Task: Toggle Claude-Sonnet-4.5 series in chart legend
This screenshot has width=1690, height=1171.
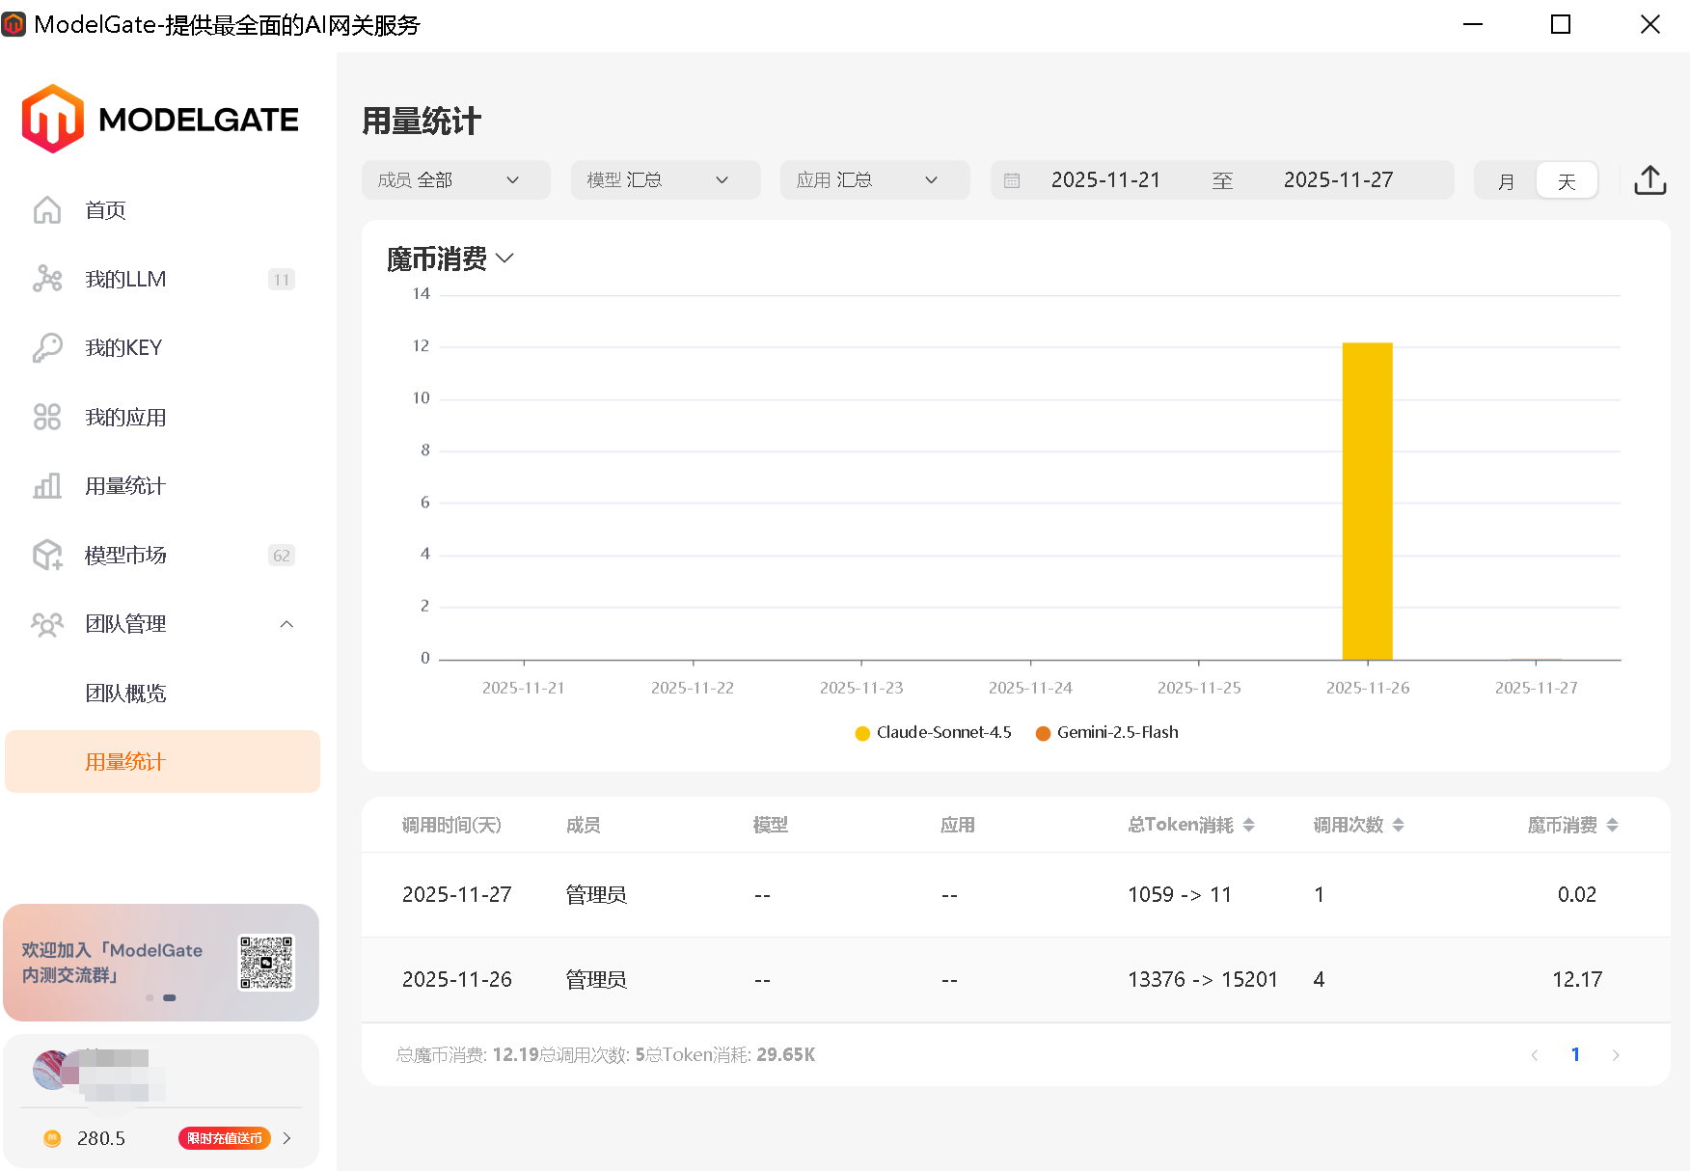Action: pos(932,732)
